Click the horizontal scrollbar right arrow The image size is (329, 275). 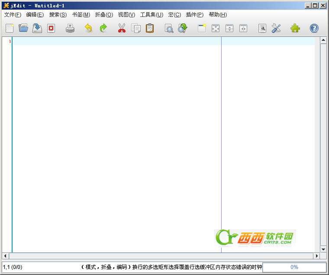(x=316, y=256)
